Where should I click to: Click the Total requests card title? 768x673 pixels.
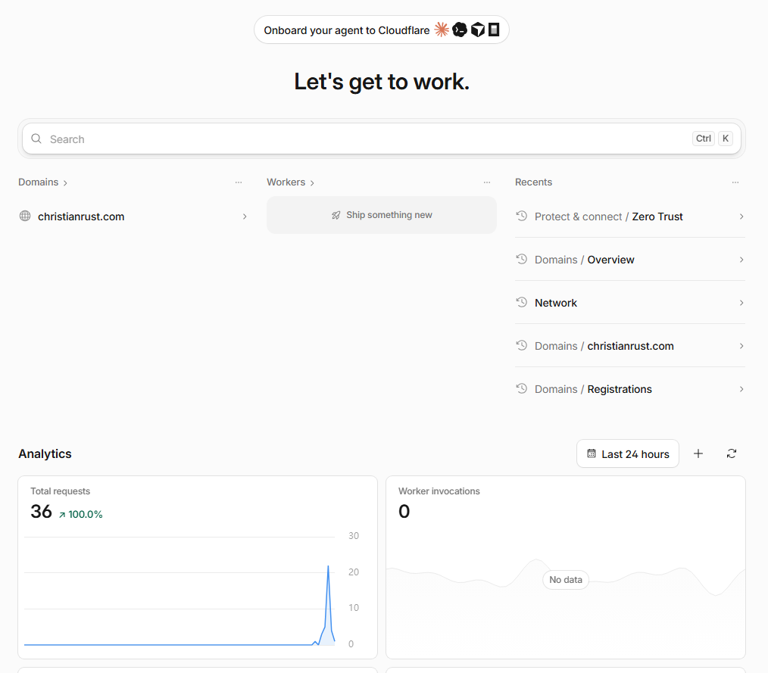pos(61,491)
